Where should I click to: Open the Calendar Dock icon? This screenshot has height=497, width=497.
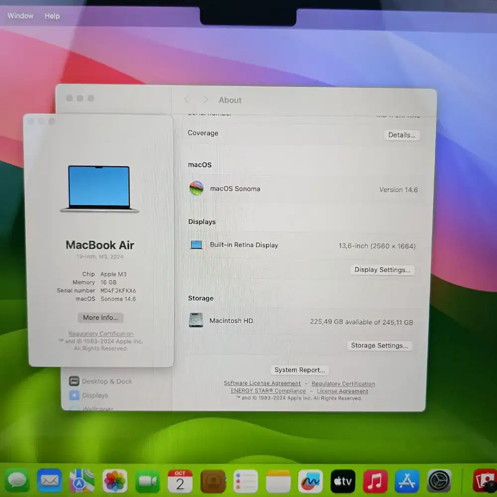click(180, 481)
